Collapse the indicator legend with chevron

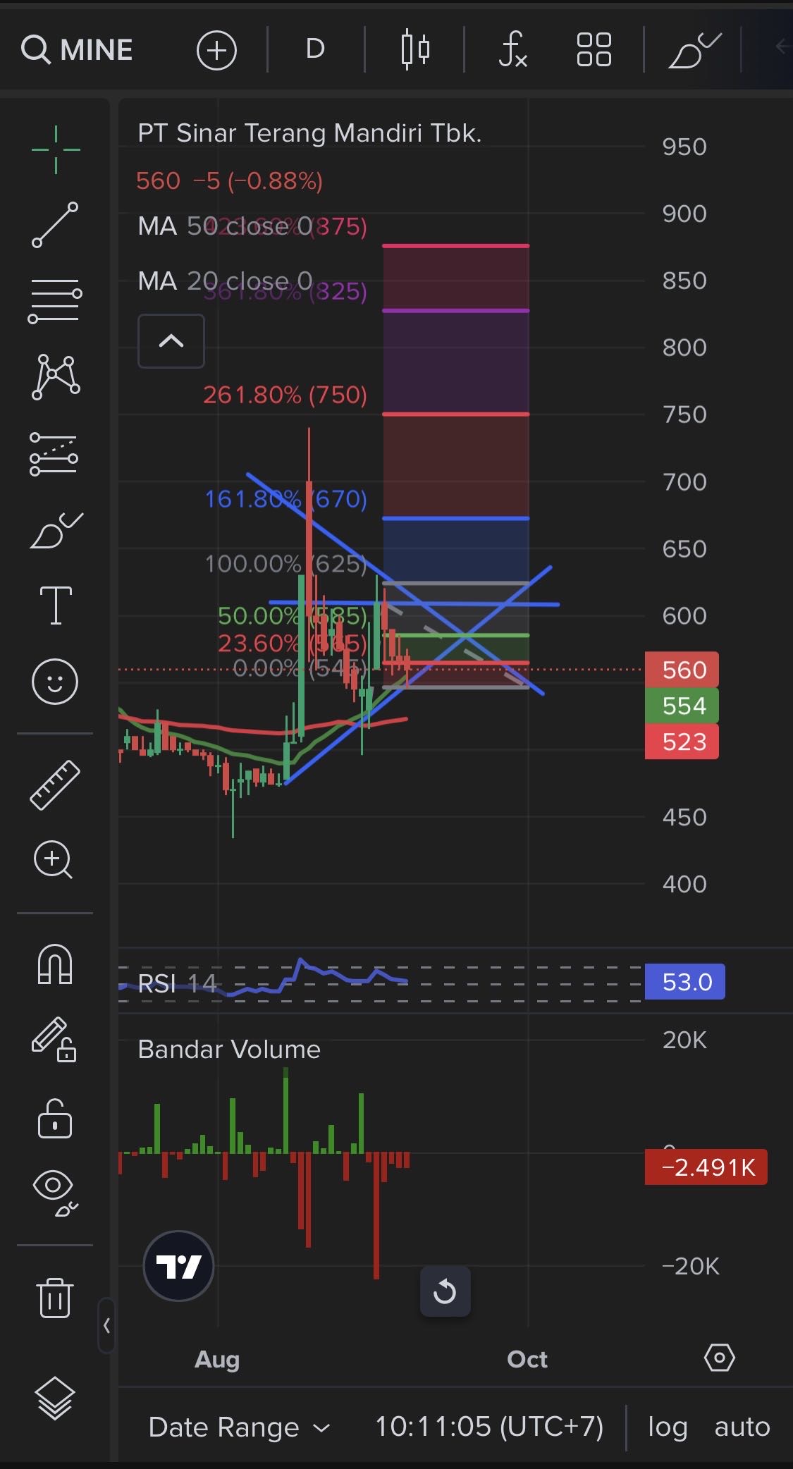[171, 341]
